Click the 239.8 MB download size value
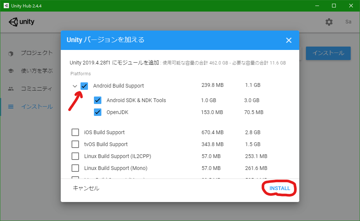 pos(212,85)
